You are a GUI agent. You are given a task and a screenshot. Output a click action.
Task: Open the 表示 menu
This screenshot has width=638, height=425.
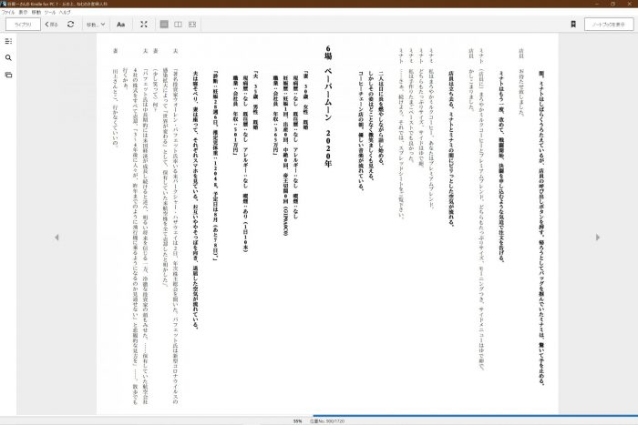tap(23, 12)
